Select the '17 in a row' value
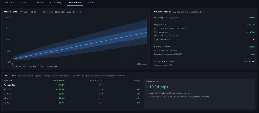259x113 pixels. click(x=248, y=61)
